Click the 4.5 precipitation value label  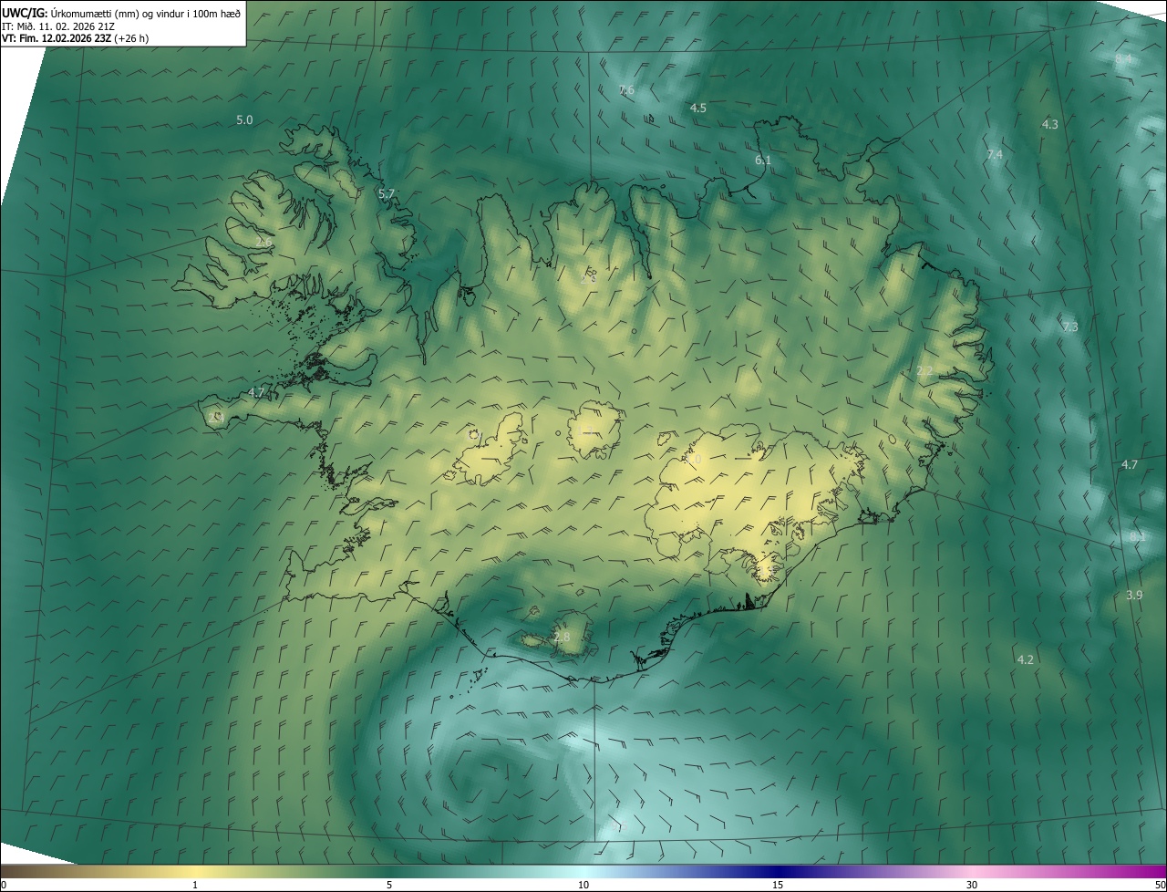[698, 108]
